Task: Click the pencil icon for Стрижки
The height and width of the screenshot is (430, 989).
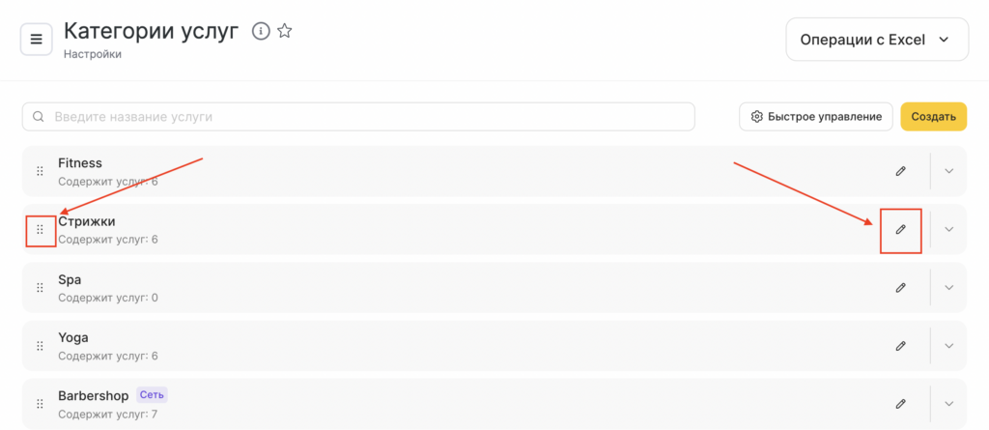Action: tap(900, 229)
